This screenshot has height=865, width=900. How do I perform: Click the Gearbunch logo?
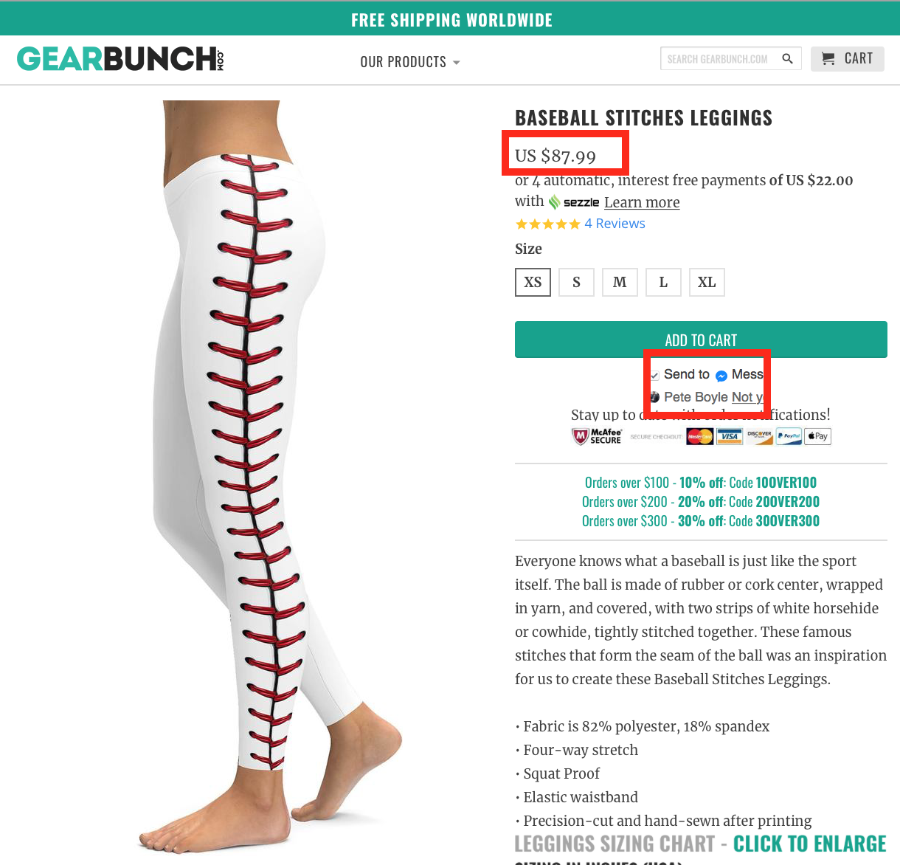tap(120, 59)
